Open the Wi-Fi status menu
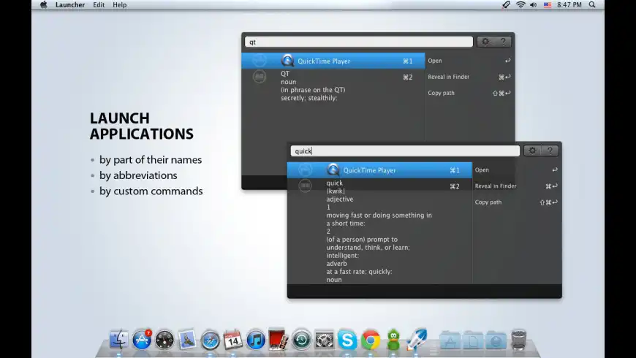This screenshot has width=636, height=358. click(x=520, y=5)
